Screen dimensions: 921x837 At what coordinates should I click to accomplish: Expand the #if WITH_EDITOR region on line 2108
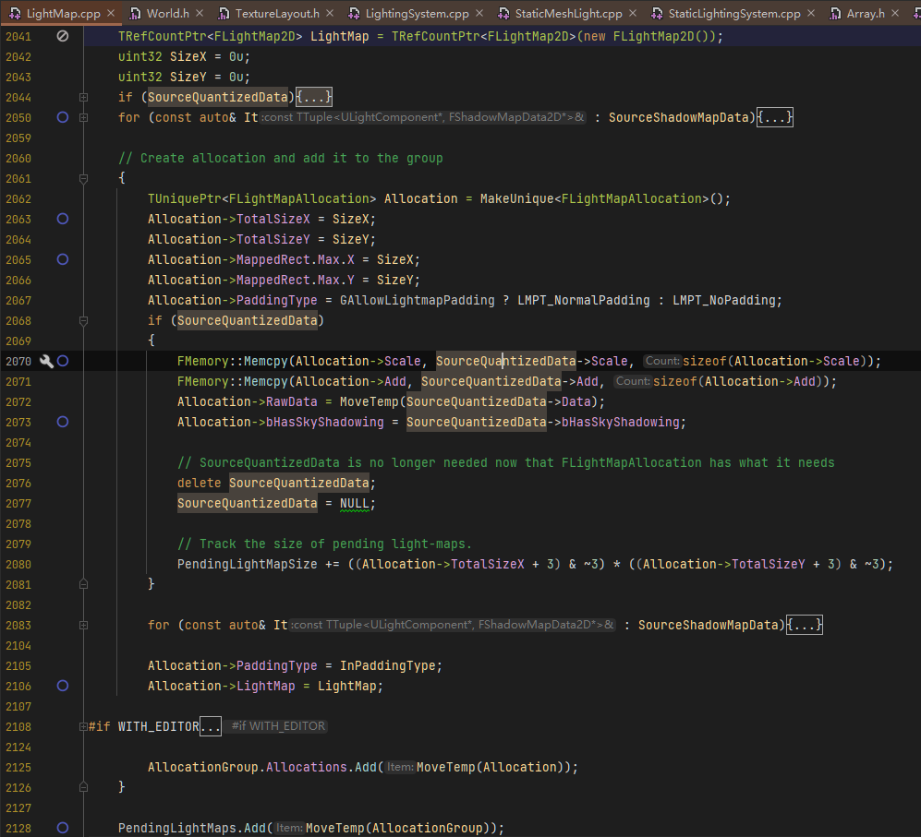click(x=83, y=726)
